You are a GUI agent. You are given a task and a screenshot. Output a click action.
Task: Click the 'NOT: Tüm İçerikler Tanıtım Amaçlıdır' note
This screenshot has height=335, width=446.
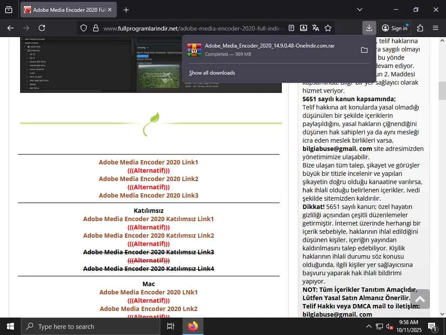pyautogui.click(x=359, y=290)
